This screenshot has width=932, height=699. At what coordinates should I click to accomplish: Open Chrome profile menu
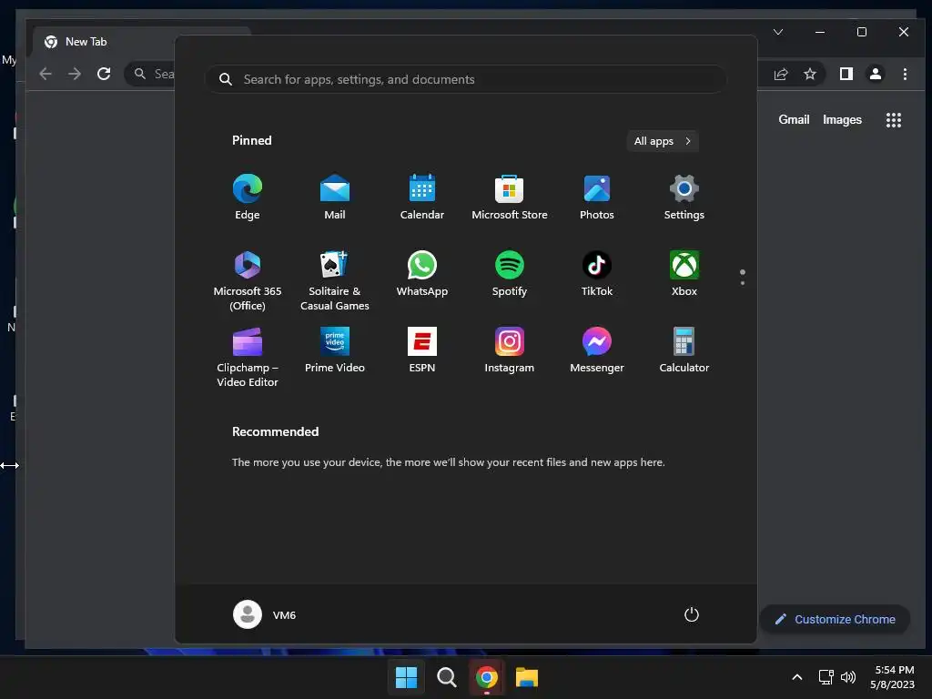click(876, 74)
